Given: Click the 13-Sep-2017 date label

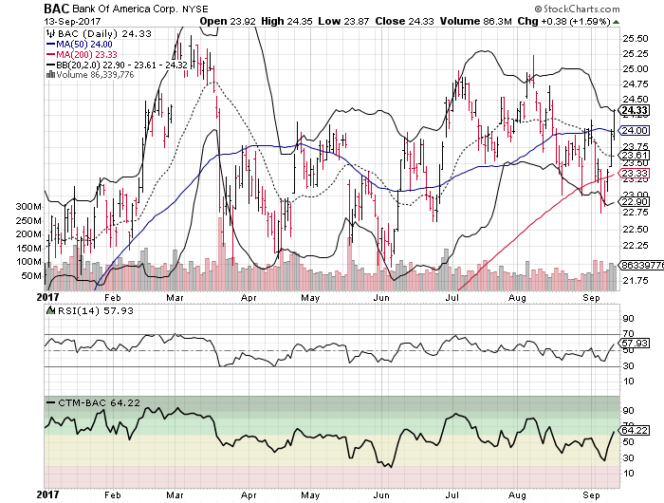Looking at the screenshot, I should tap(72, 21).
